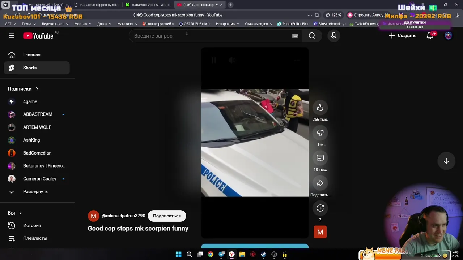Open StreamHound bookmark
This screenshot has height=260, width=463.
(330, 24)
